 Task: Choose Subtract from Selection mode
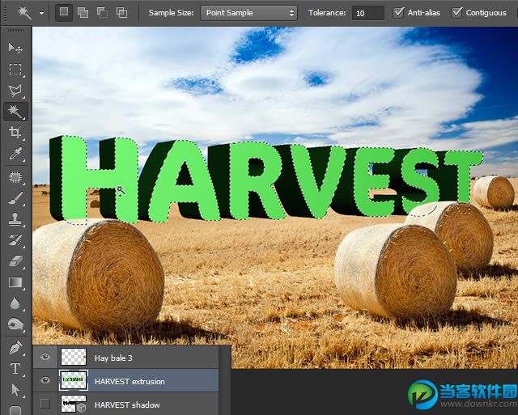(x=102, y=13)
